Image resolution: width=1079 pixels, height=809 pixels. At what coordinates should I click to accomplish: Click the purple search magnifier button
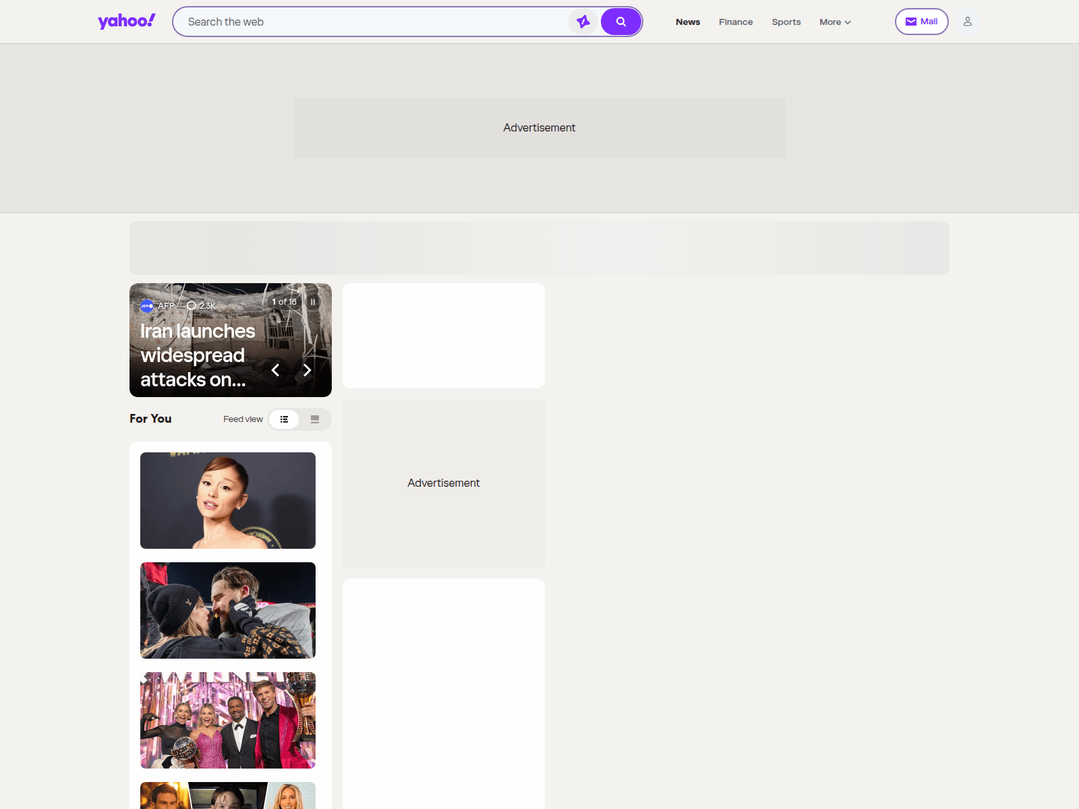(x=620, y=22)
